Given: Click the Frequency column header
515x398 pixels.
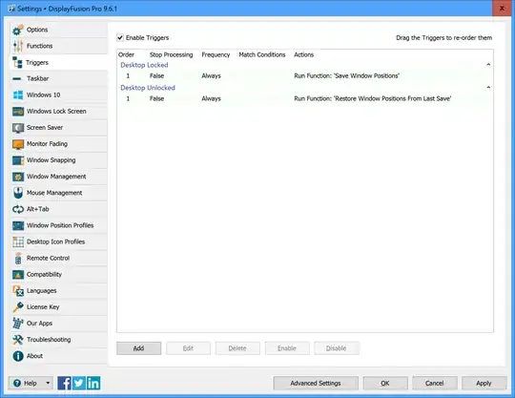Looking at the screenshot, I should (216, 55).
